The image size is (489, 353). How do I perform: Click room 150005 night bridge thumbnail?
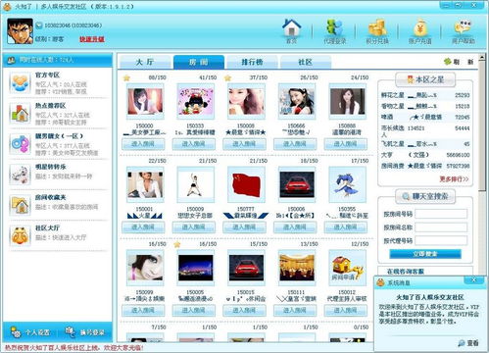(x=196, y=268)
